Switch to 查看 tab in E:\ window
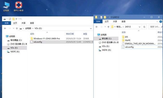 (32, 23)
